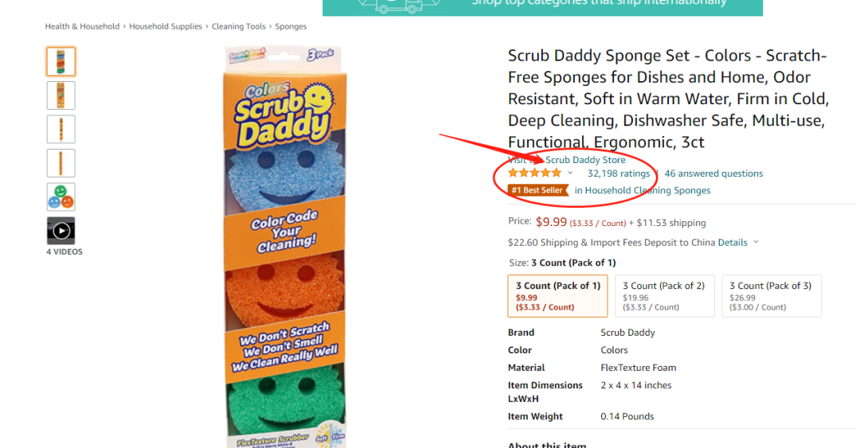Click the #1 Best Seller badge
The image size is (860, 448).
(x=537, y=190)
